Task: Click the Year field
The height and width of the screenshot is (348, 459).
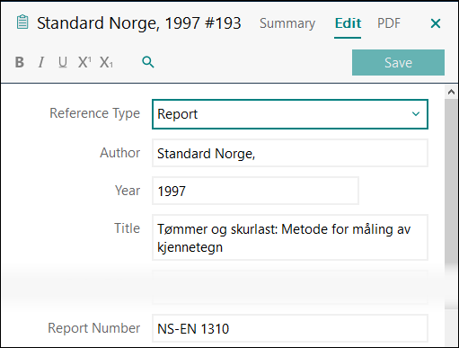Action: [x=255, y=191]
